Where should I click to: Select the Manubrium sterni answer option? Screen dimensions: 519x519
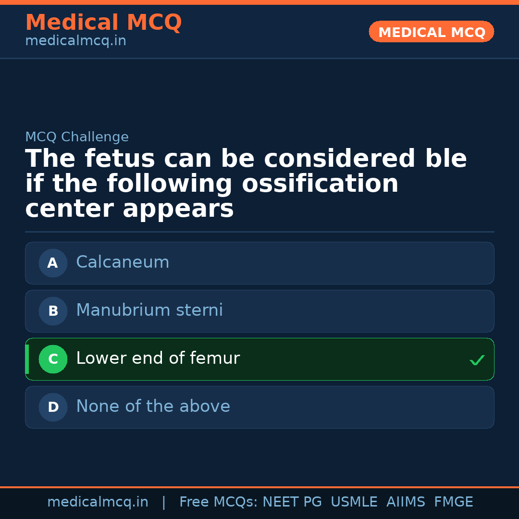[x=259, y=311]
